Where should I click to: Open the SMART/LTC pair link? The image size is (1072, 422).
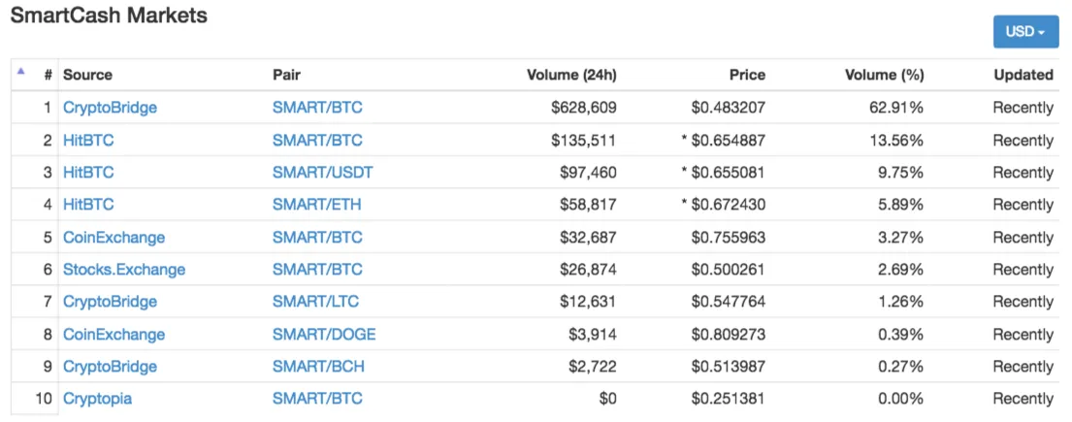pyautogui.click(x=315, y=302)
